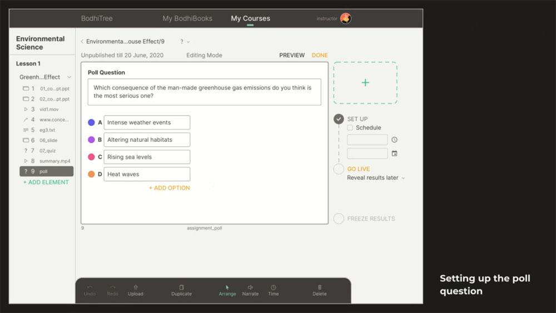Switch to My BodhiBooks tab
Screen dimensions: 556x313
tap(187, 18)
